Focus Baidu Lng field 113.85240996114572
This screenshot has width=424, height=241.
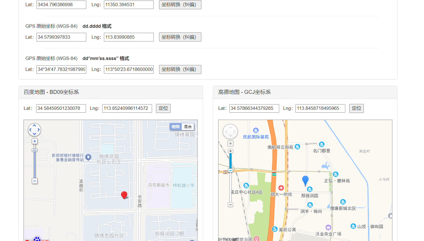point(127,108)
